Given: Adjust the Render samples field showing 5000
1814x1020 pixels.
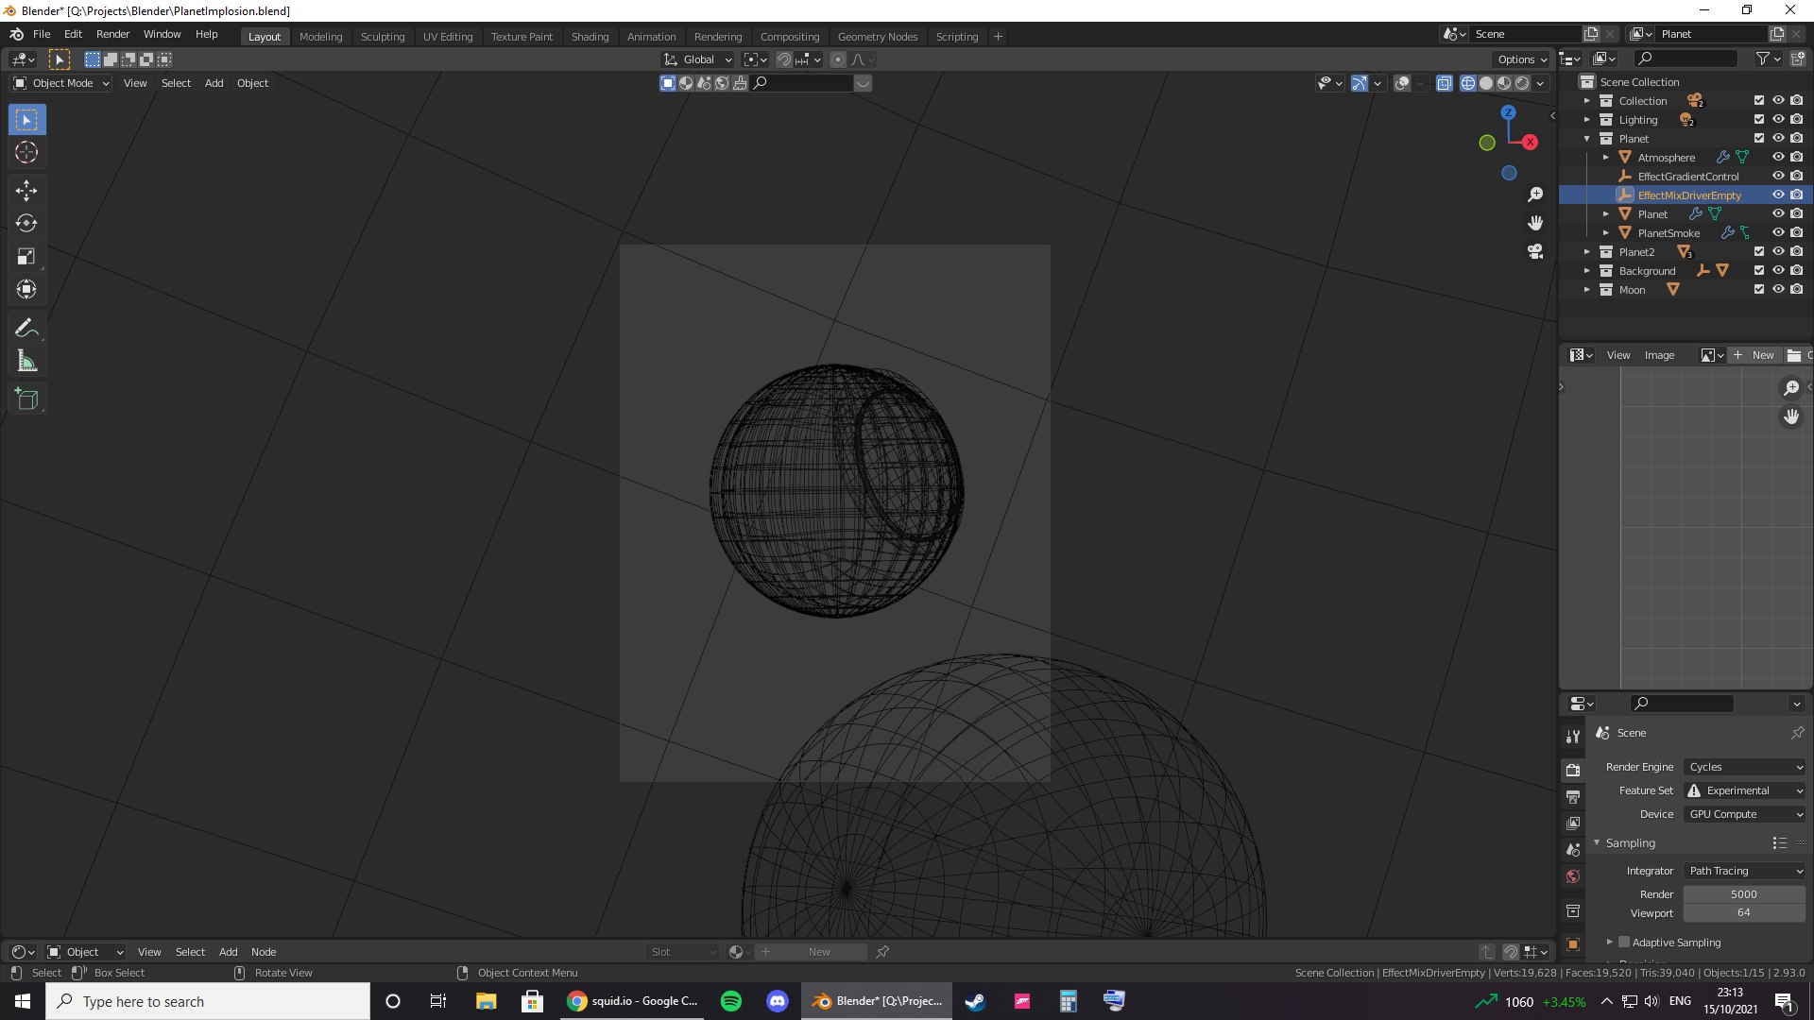Looking at the screenshot, I should [1744, 894].
